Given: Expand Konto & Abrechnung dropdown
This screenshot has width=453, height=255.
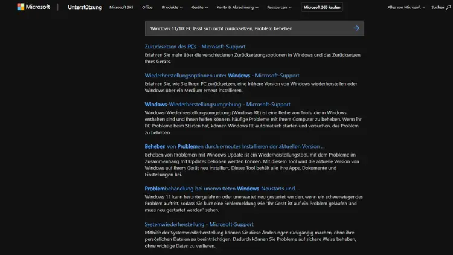Looking at the screenshot, I should pos(237,7).
